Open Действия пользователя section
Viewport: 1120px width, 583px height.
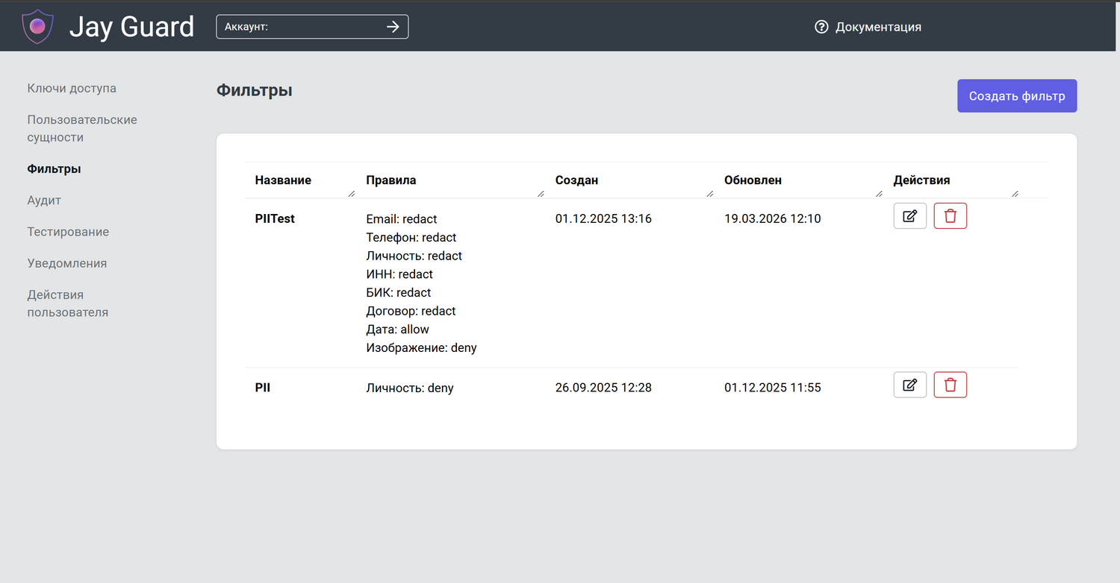click(68, 303)
